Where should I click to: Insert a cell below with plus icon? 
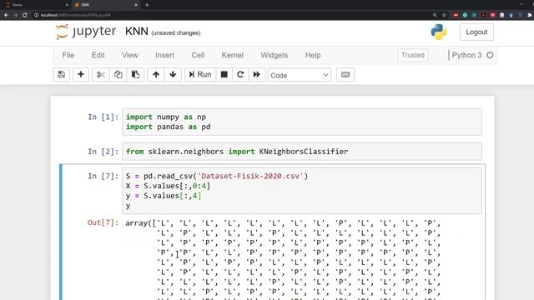tap(81, 74)
